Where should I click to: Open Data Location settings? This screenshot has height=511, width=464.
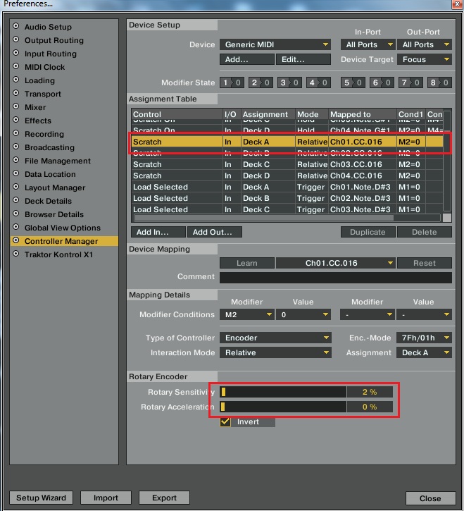click(50, 173)
